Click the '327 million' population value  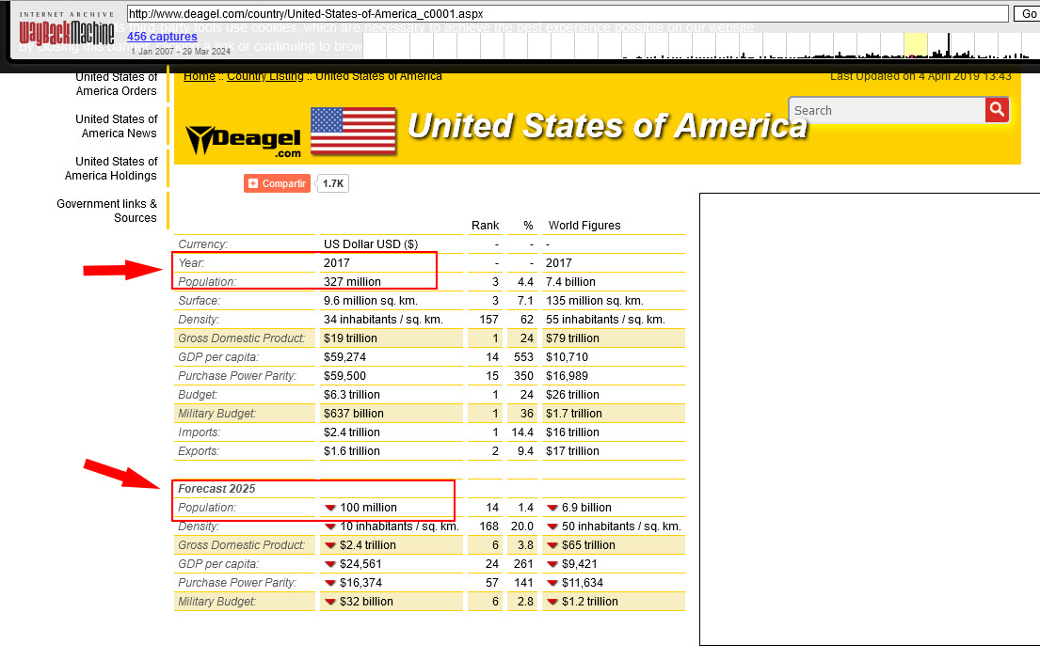[x=352, y=282]
